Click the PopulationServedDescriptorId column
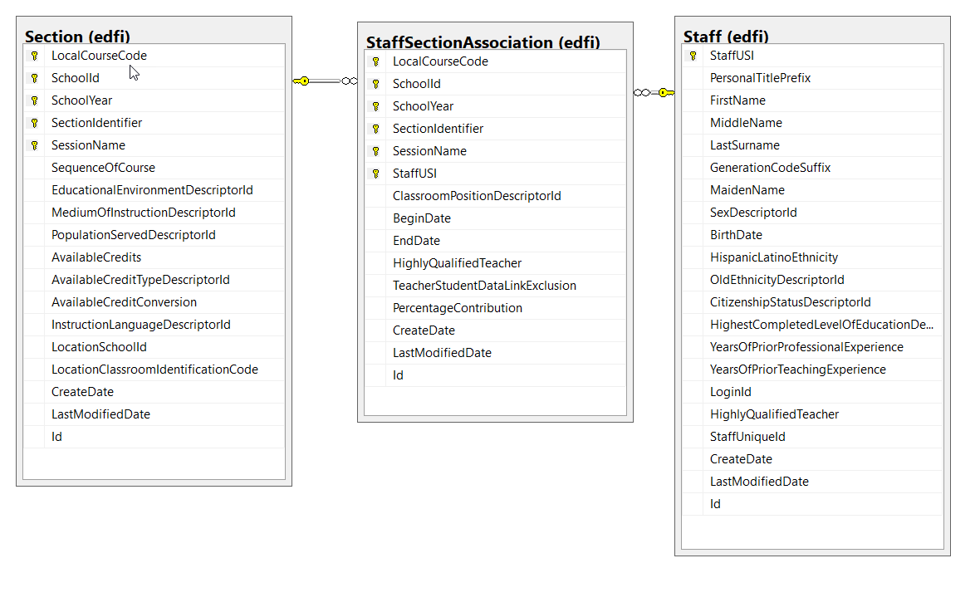This screenshot has height=607, width=980. (154, 235)
